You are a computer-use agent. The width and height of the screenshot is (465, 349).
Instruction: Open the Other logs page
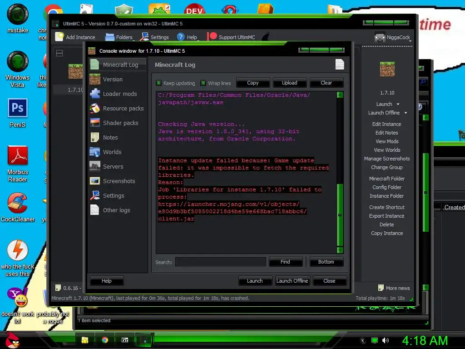tap(118, 210)
